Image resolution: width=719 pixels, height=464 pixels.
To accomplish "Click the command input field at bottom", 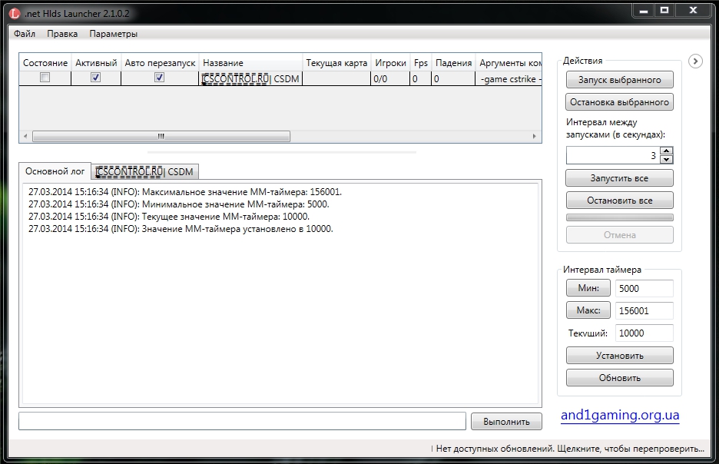I will pos(242,421).
